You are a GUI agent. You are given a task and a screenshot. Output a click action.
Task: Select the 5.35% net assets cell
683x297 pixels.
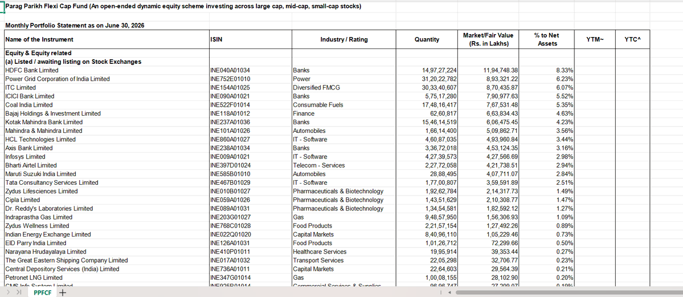point(547,105)
